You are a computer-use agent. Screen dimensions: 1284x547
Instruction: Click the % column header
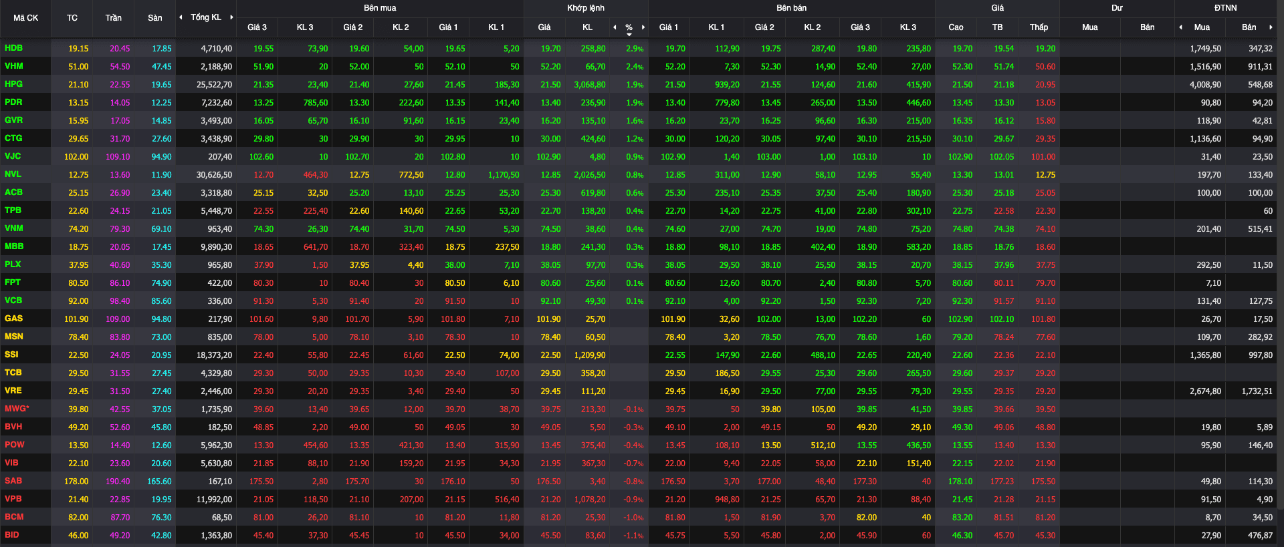click(x=629, y=27)
